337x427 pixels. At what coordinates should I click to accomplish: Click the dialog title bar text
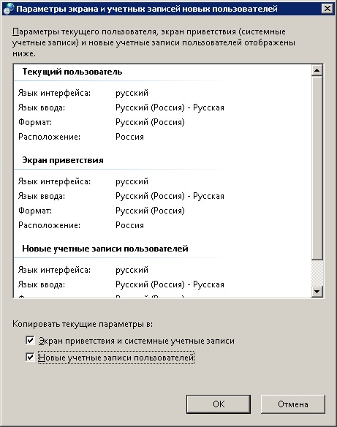(x=147, y=9)
